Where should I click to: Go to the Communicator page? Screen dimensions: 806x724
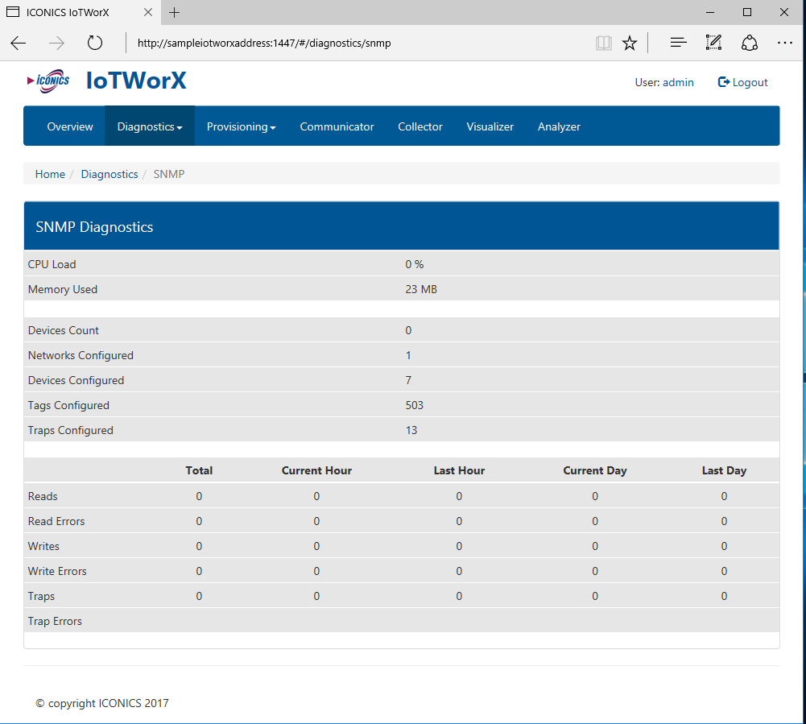pyautogui.click(x=337, y=126)
